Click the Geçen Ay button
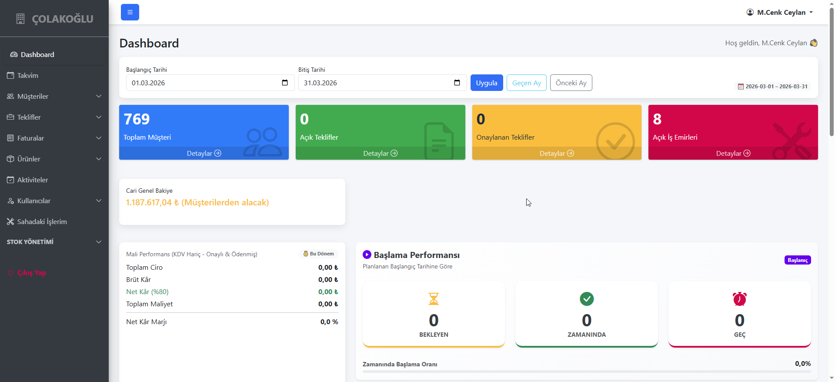The width and height of the screenshot is (835, 382). coord(527,83)
